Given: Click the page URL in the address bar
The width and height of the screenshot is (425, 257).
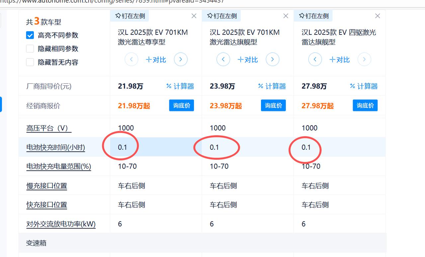Looking at the screenshot, I should point(112,2).
